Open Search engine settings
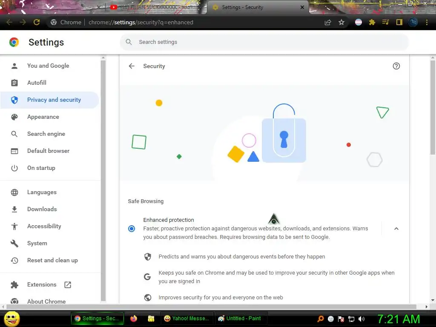Screen dimensions: 436x327 [46, 134]
